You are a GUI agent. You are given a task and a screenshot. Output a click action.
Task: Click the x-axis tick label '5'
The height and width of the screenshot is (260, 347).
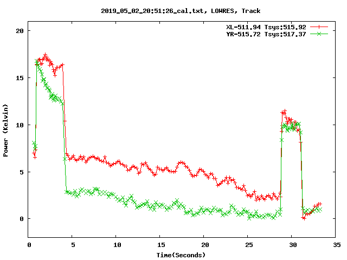click(73, 245)
